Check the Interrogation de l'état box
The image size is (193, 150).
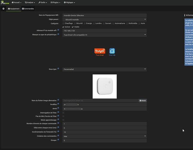pos(64,112)
